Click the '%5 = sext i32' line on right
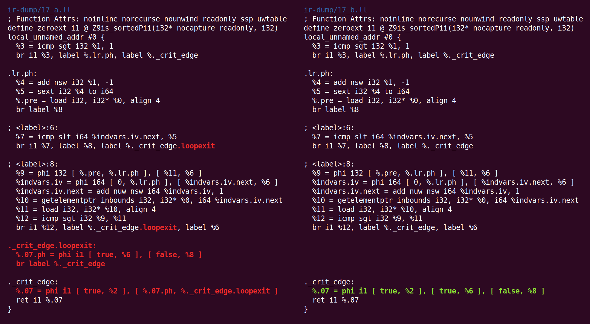 pyautogui.click(x=361, y=92)
